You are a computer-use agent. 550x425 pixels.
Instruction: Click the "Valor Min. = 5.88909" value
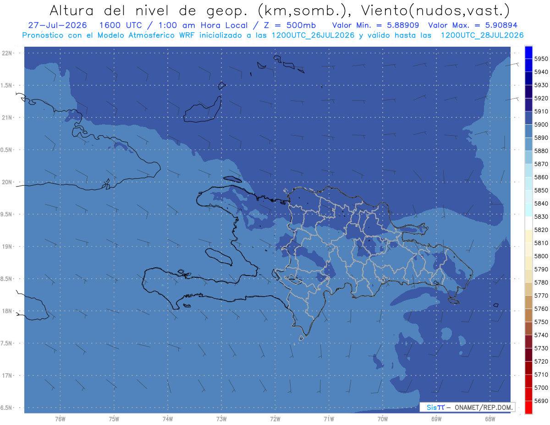point(375,26)
